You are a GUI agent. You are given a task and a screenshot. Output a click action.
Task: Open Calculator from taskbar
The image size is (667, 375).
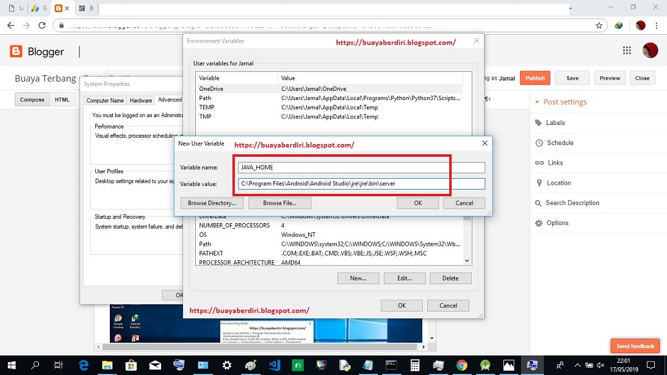415,365
